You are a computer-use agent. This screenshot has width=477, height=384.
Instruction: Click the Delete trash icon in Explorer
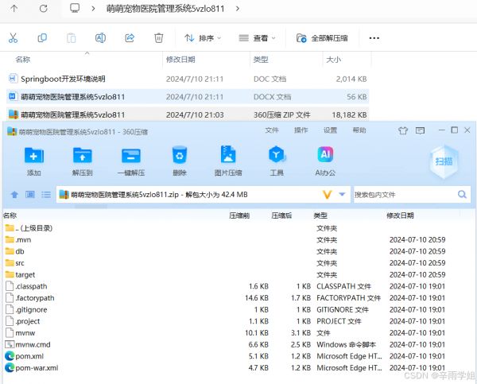click(x=159, y=38)
